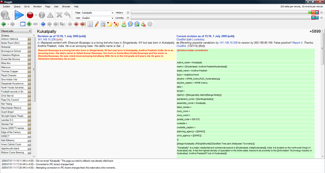Expand the arrow beside grey forward arrow
This screenshot has width=325, height=173.
coord(17,24)
